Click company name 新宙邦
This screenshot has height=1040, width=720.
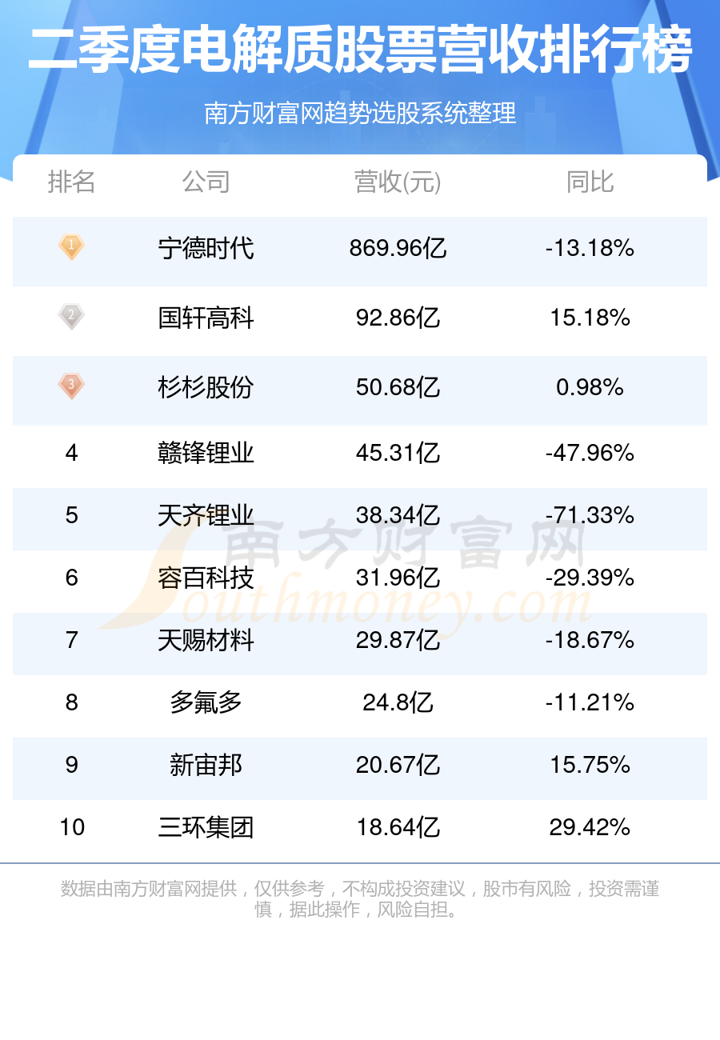click(x=206, y=766)
